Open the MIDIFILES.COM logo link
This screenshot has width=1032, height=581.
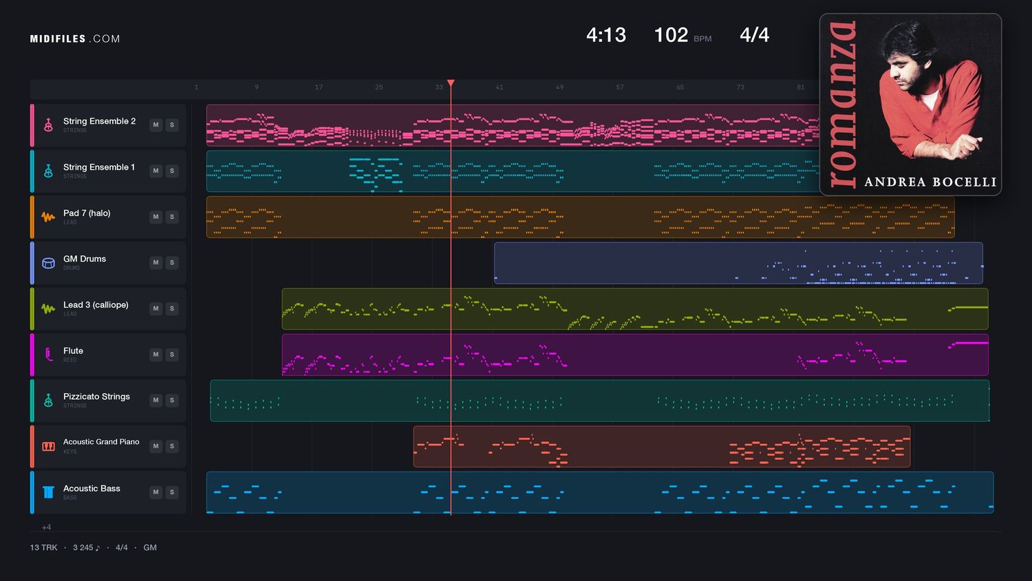pyautogui.click(x=75, y=39)
